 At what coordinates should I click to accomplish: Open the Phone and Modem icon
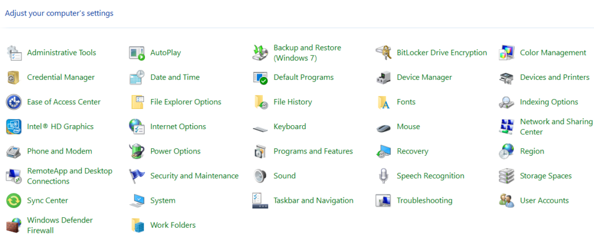click(x=14, y=151)
